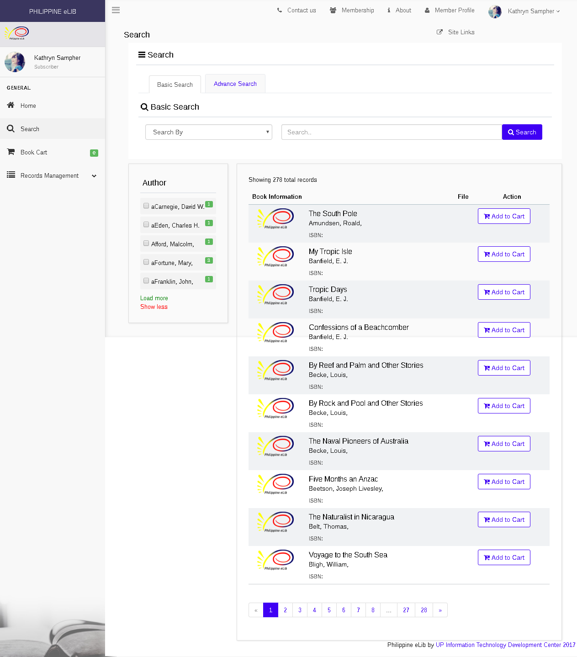577x657 pixels.
Task: Go to page 28 of results
Action: [x=424, y=610]
